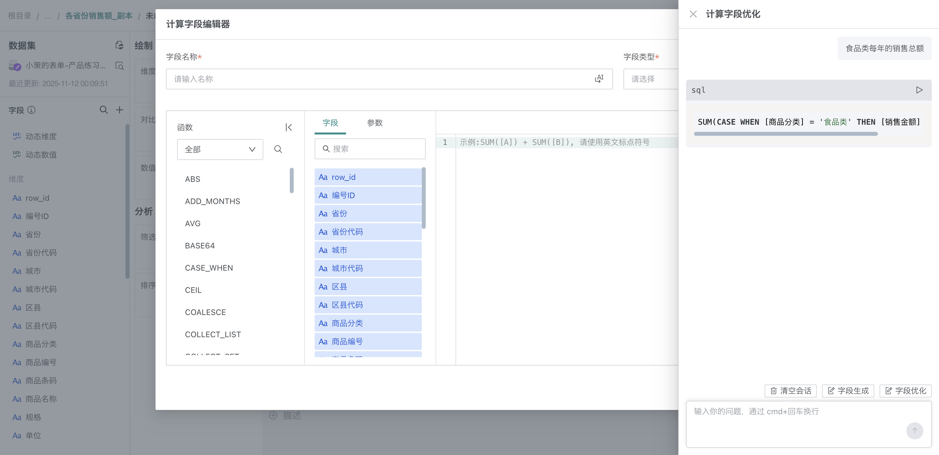This screenshot has height=455, width=939.
Task: Search fields using sidebar magnifier icon
Action: tap(104, 110)
